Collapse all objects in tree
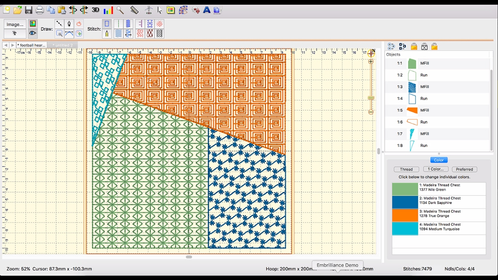Image resolution: width=498 pixels, height=280 pixels. [x=402, y=47]
